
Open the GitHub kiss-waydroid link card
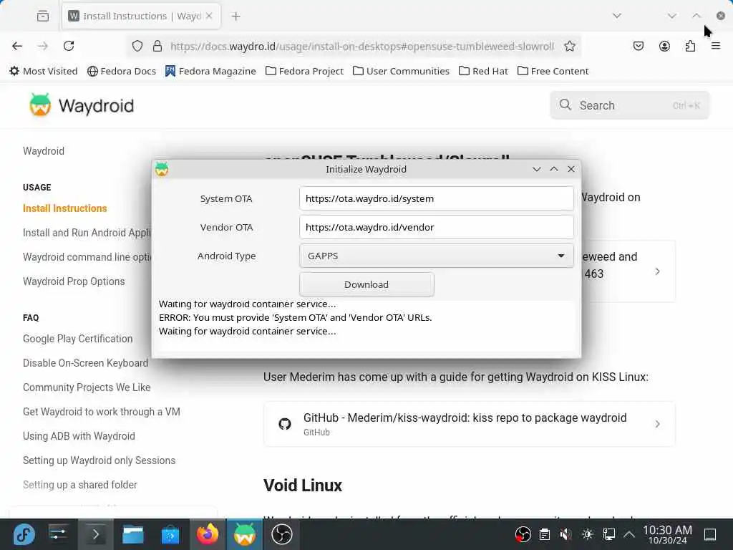tap(470, 424)
